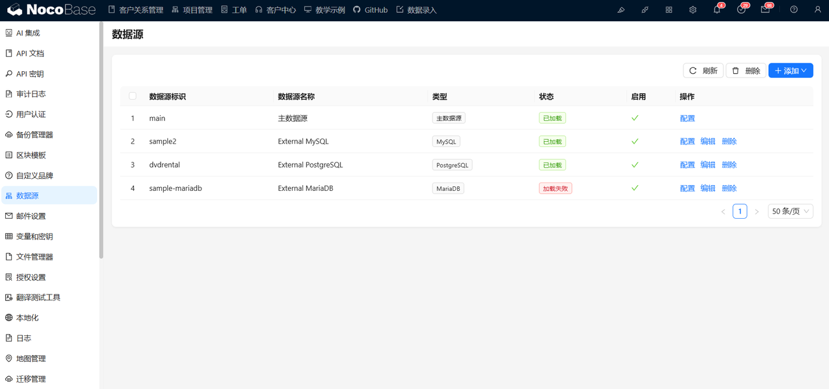Open the inbox envelope with 98 badge
Image resolution: width=829 pixels, height=389 pixels.
coord(766,10)
